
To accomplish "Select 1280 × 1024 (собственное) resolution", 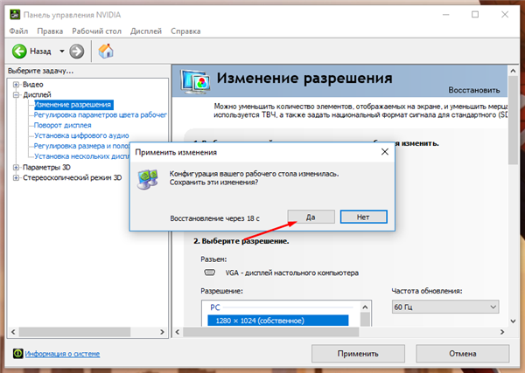I will pyautogui.click(x=278, y=321).
